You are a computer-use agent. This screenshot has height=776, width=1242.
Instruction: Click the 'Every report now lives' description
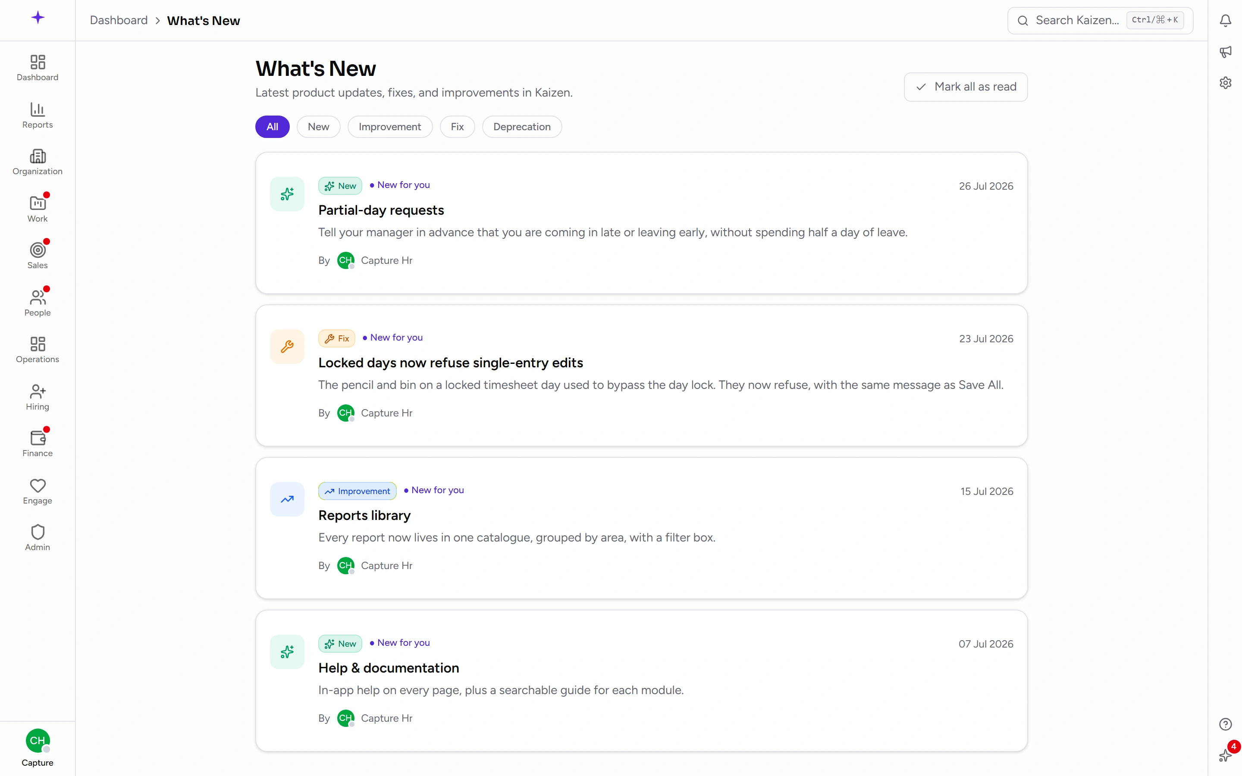click(x=516, y=537)
